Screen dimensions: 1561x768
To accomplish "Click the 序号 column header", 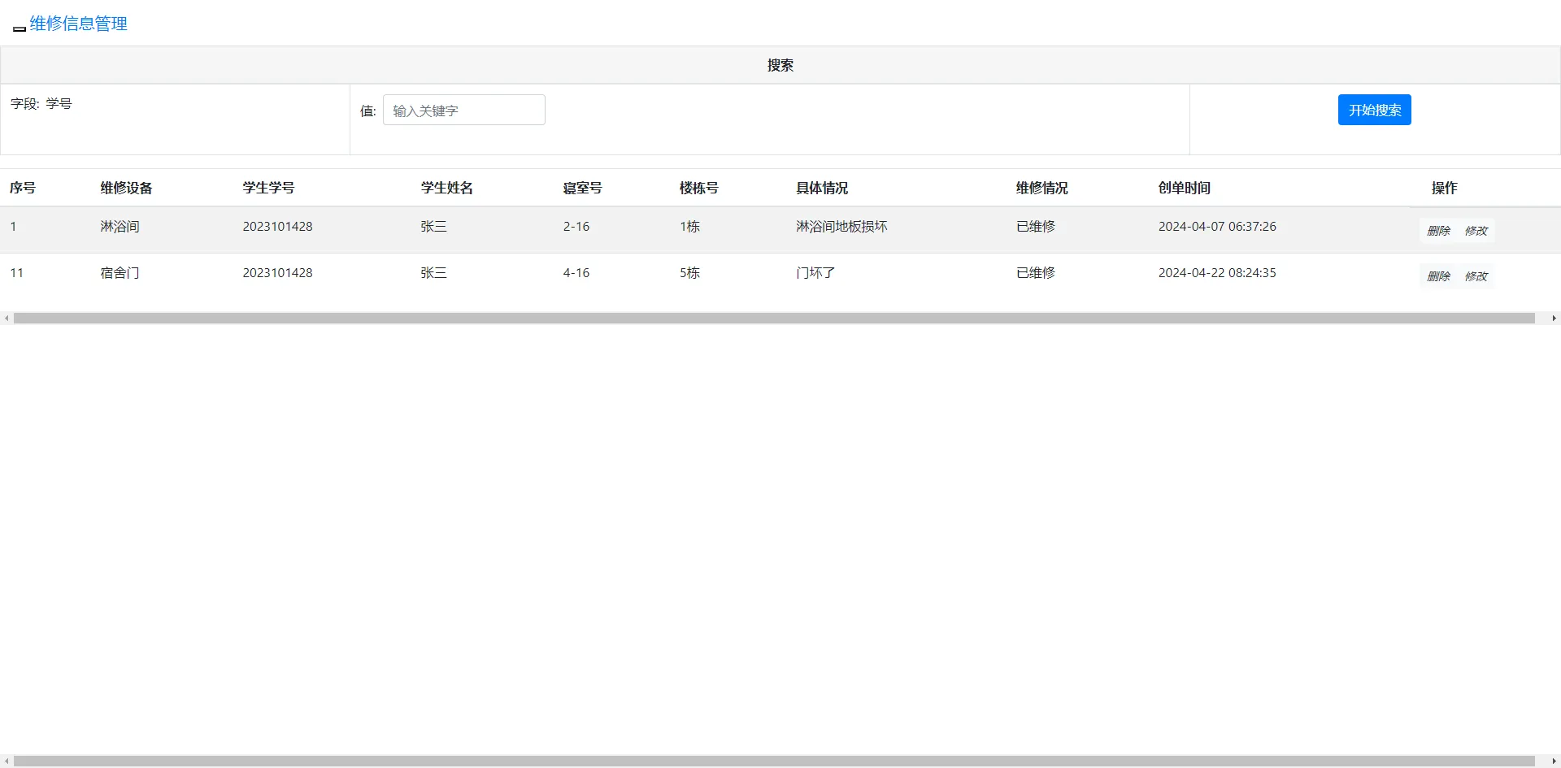I will pyautogui.click(x=23, y=188).
